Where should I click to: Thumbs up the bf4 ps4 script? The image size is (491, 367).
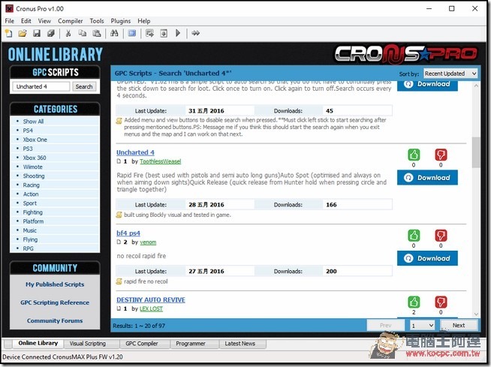coord(414,236)
